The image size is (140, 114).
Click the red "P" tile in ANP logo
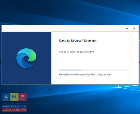click(x=23, y=97)
